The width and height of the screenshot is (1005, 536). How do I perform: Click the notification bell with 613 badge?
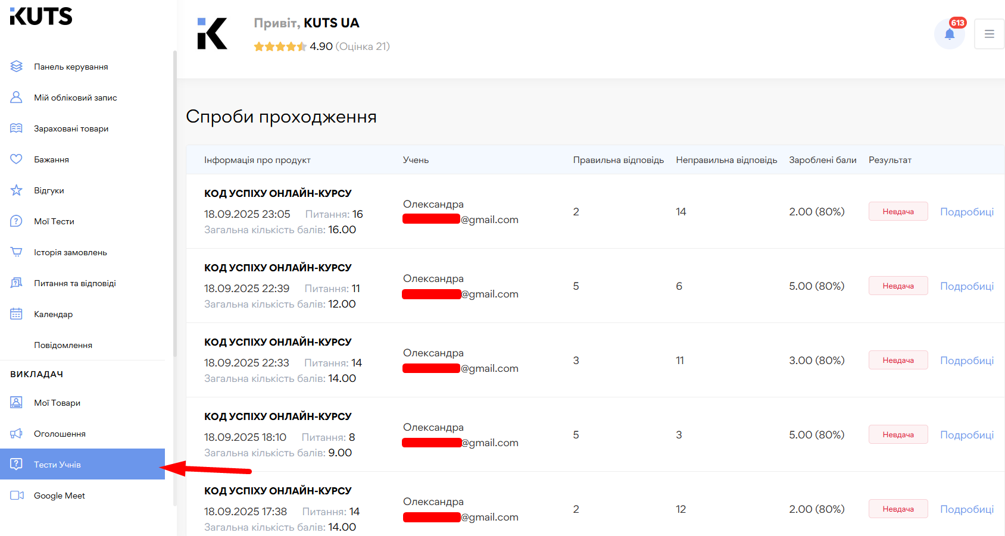(950, 34)
